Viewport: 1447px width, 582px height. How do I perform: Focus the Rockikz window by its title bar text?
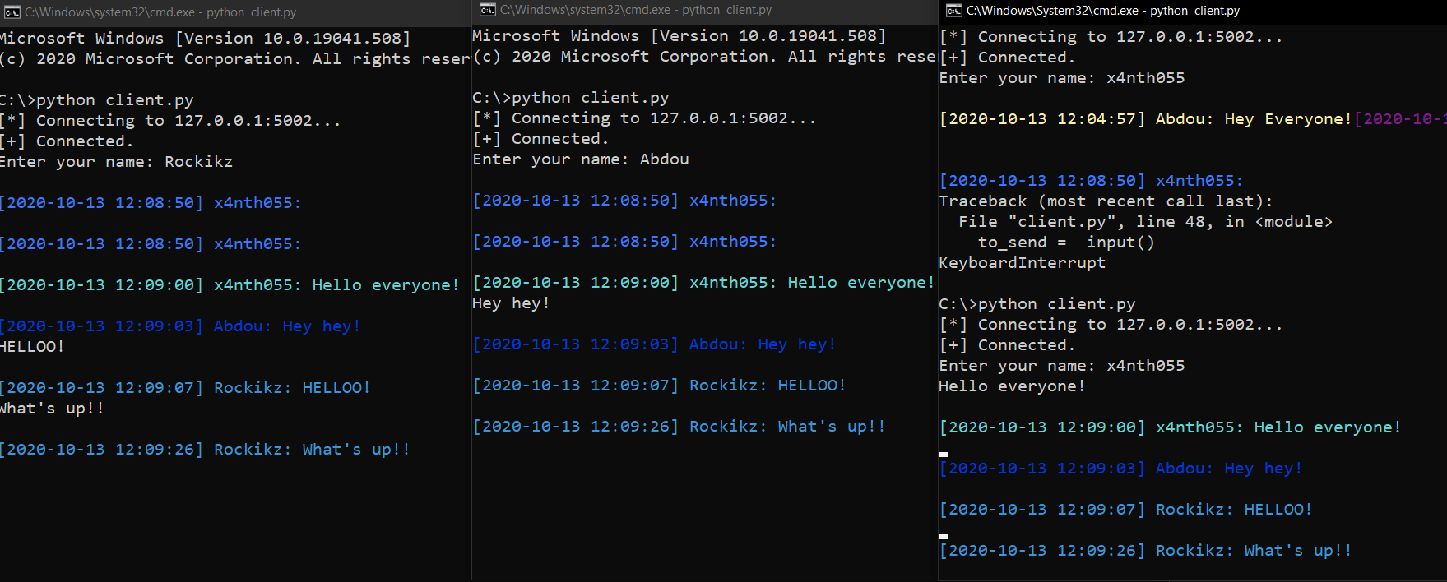pyautogui.click(x=160, y=12)
